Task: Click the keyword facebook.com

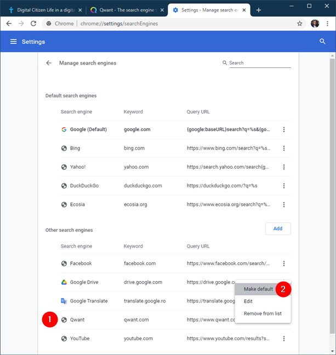Action: point(140,264)
